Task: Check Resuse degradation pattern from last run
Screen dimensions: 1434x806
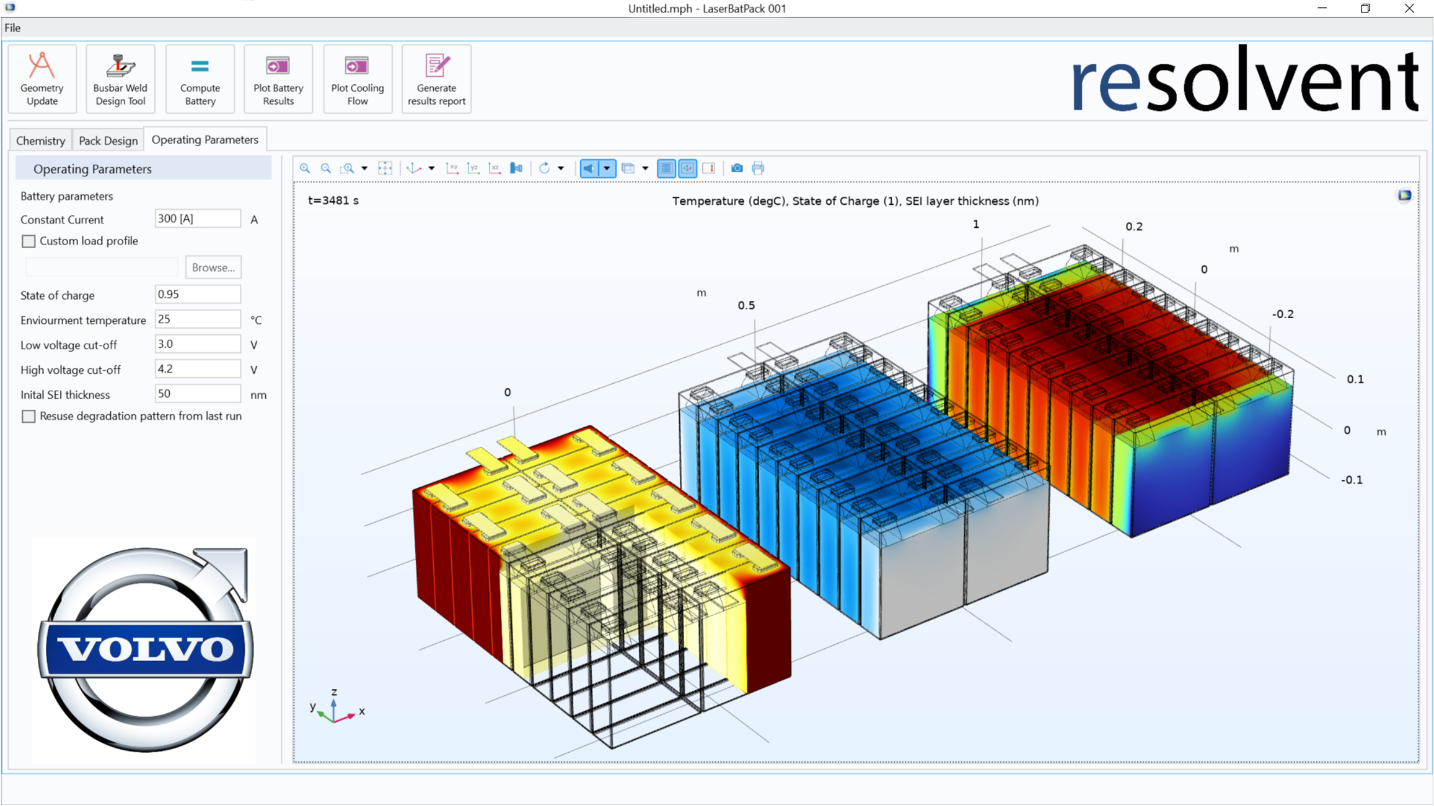Action: tap(29, 417)
